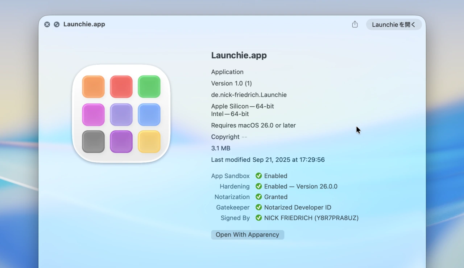464x268 pixels.
Task: Click the Open With Apparency button
Action: tap(248, 235)
